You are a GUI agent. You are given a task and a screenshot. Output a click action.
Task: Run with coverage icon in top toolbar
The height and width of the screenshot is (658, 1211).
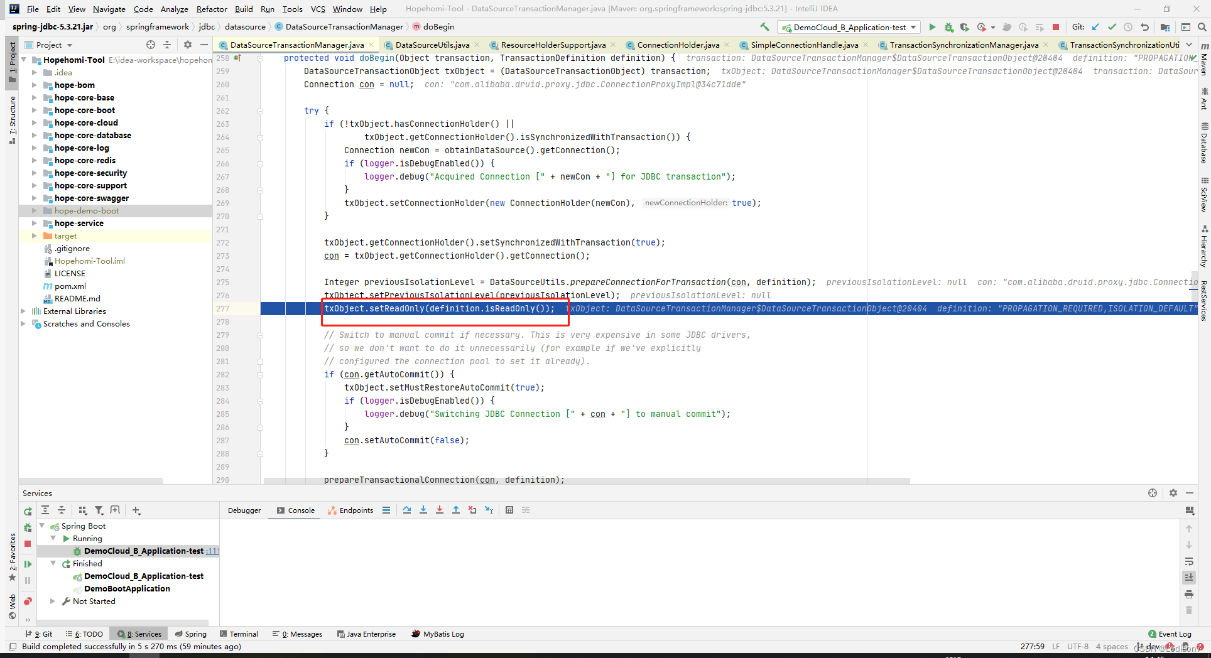pos(965,27)
